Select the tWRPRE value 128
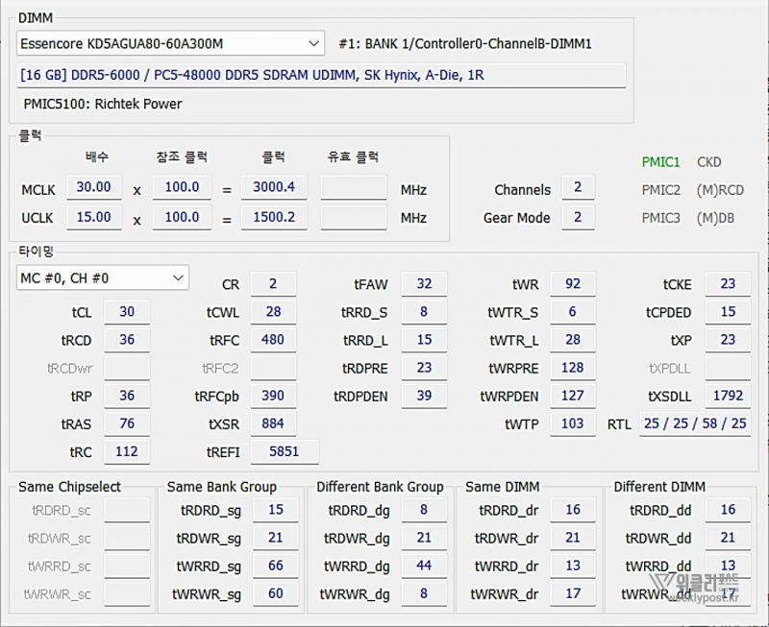 tap(573, 368)
